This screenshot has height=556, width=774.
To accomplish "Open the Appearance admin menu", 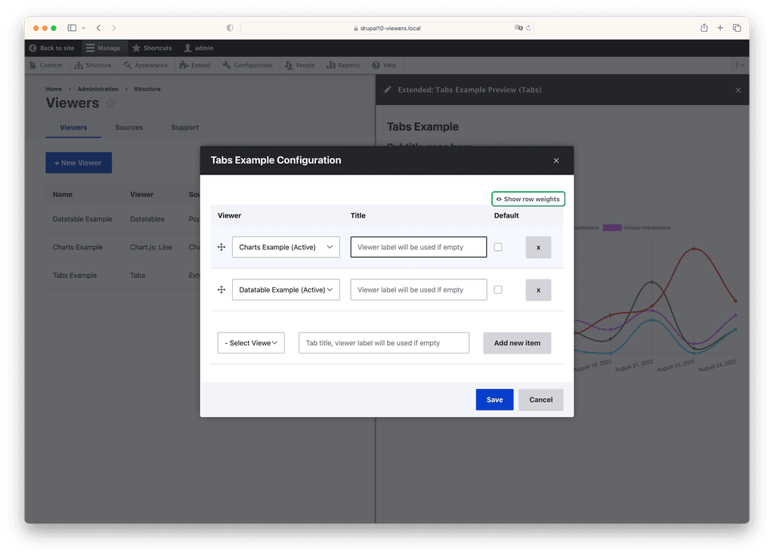I will pyautogui.click(x=146, y=65).
